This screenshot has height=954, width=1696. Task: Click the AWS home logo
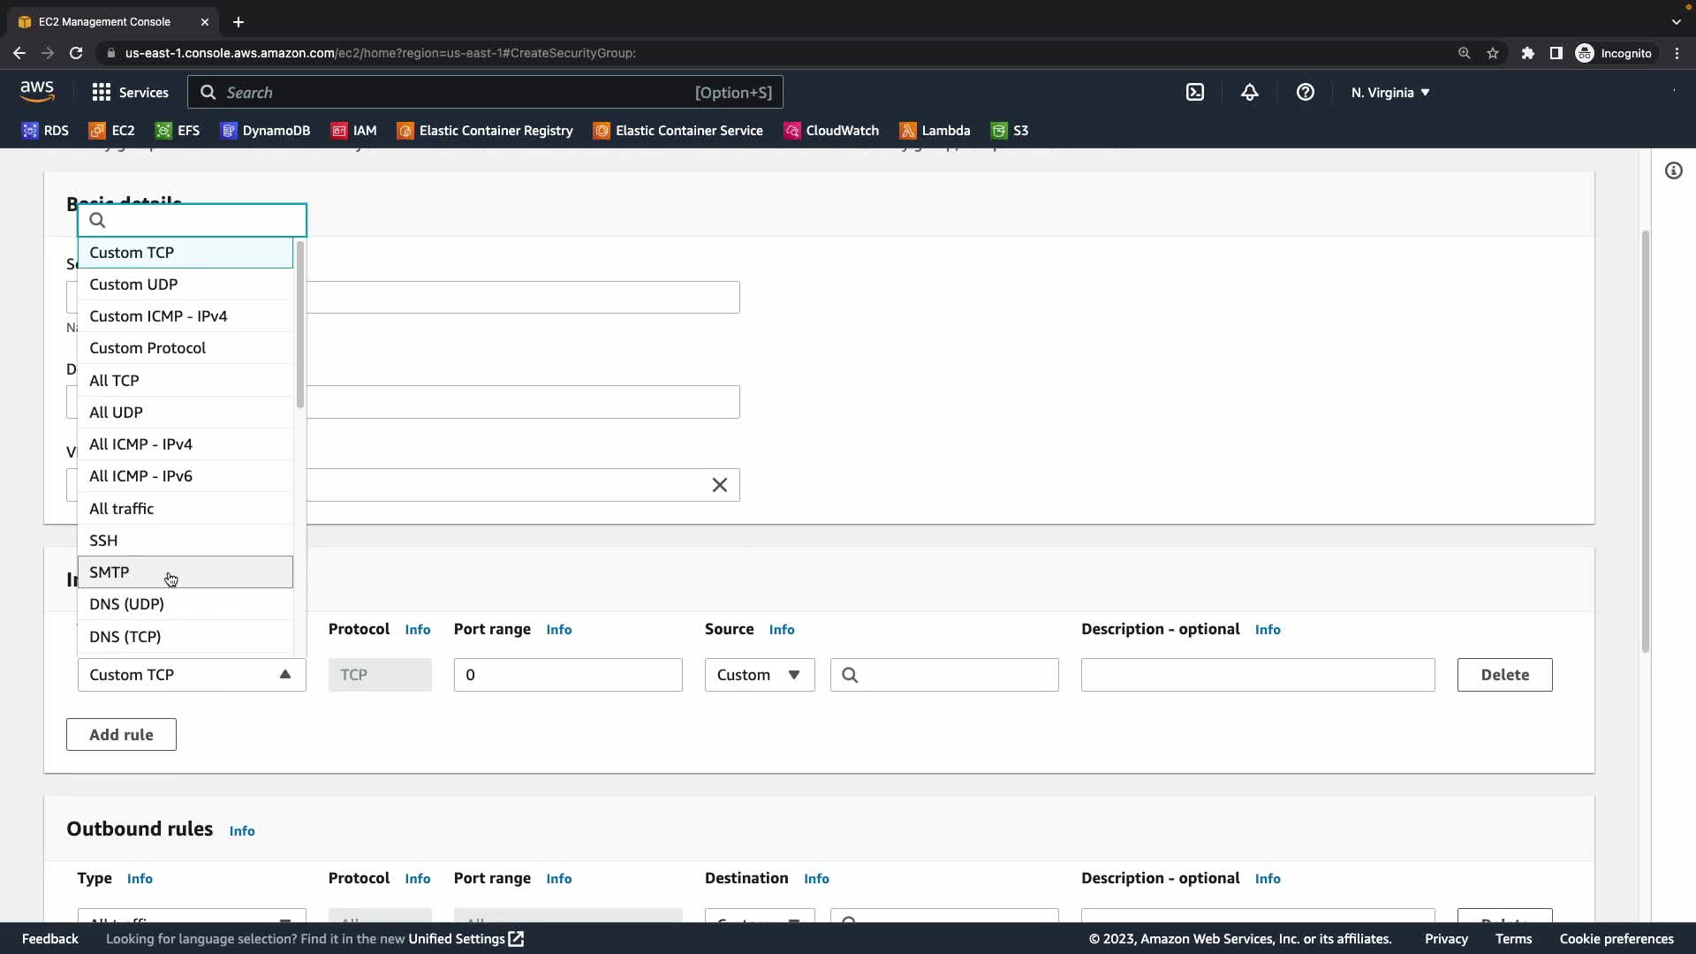click(x=37, y=91)
